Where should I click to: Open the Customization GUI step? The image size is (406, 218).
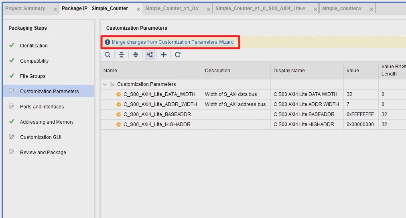point(41,137)
